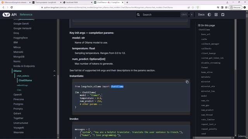Image resolution: width=248 pixels, height=139 pixels.
Task: Open Weaviate in sidebar
Action: (x=18, y=132)
